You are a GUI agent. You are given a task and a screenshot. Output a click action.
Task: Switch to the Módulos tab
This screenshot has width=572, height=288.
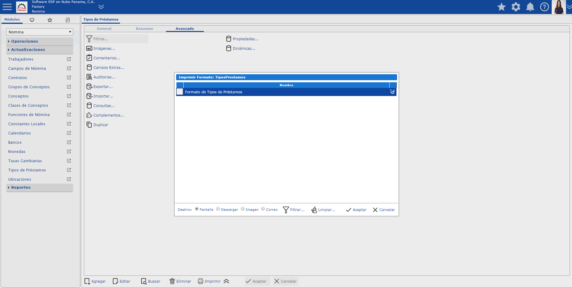point(12,19)
